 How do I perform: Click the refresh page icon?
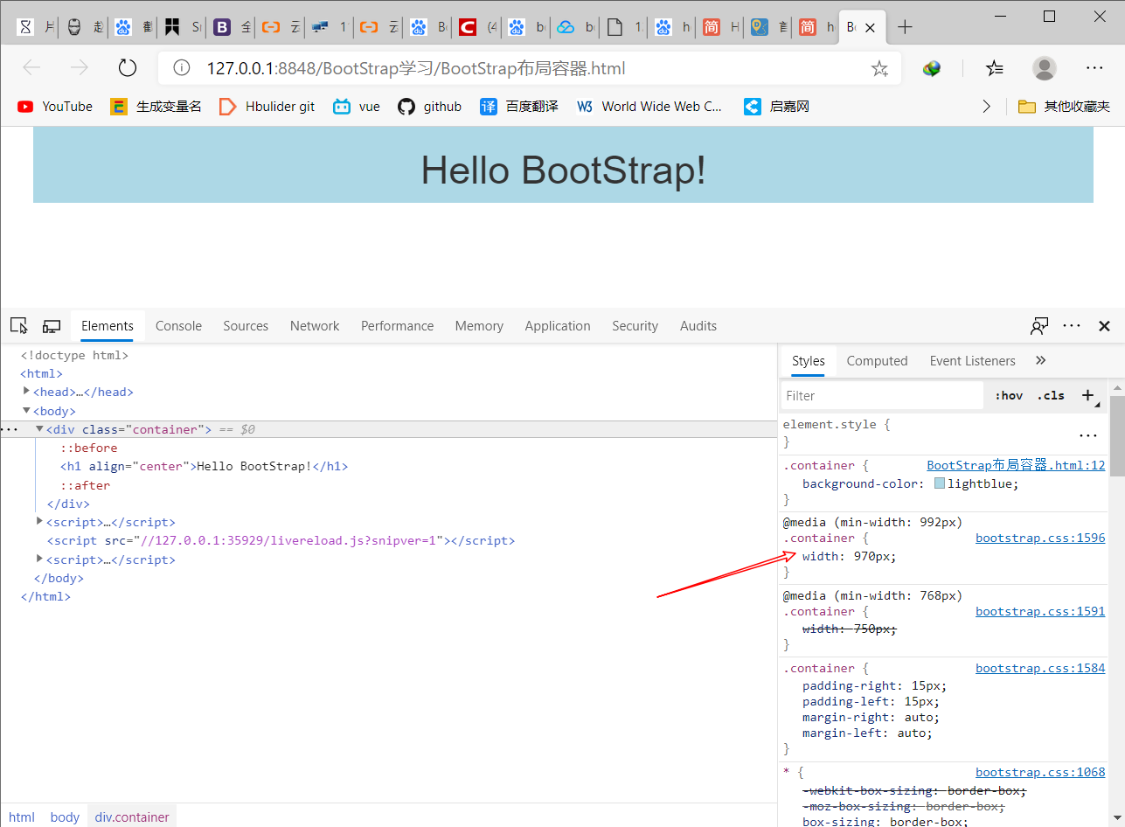(x=128, y=68)
